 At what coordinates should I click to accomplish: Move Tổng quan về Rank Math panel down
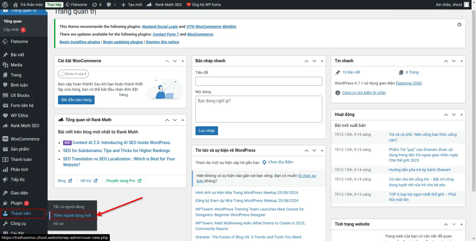click(175, 120)
